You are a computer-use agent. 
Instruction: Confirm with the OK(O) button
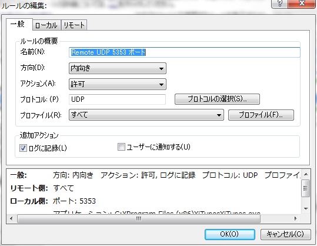(x=229, y=234)
